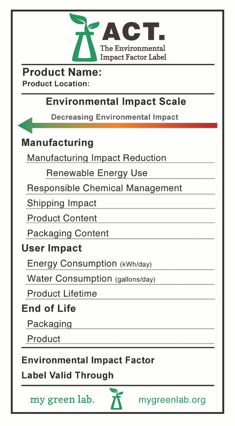The height and width of the screenshot is (426, 235).
Task: Open the mygreenlab.org link
Action: pos(172,400)
